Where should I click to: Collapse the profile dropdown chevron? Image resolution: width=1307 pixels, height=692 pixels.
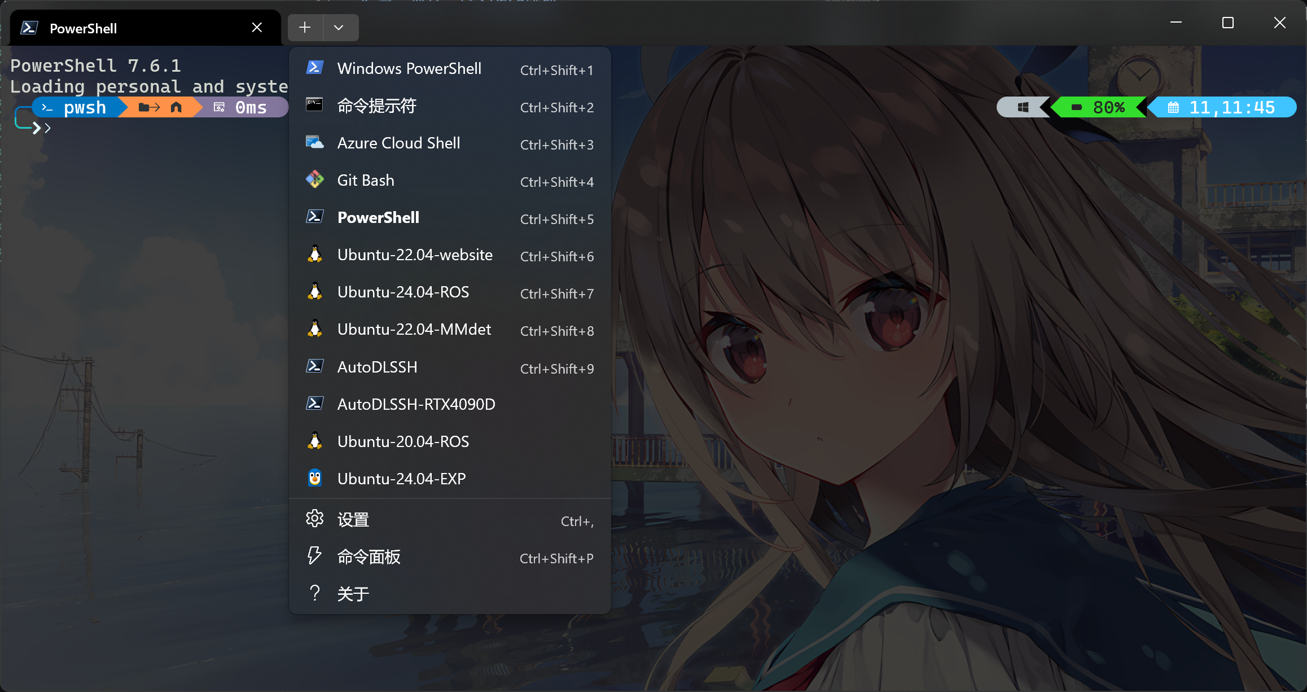pos(339,28)
